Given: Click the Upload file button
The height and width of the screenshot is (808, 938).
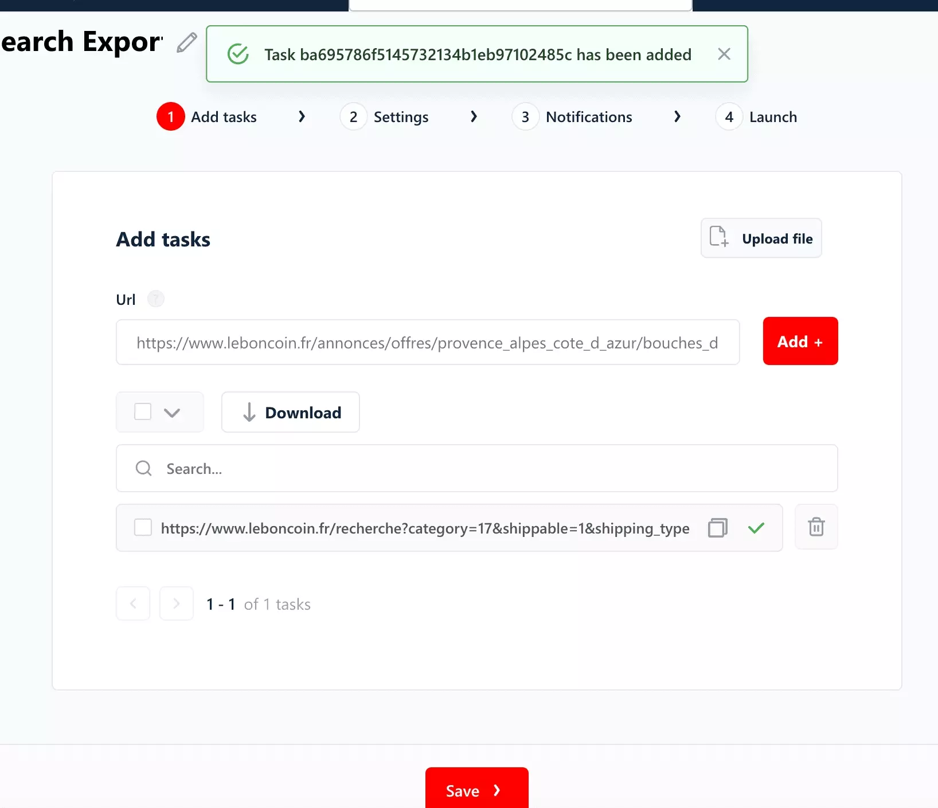Looking at the screenshot, I should [x=761, y=238].
